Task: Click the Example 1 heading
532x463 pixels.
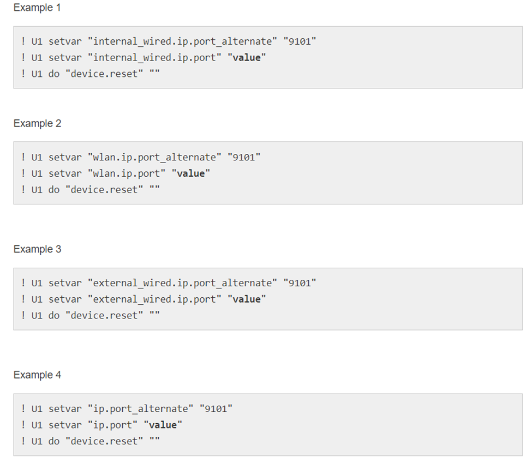Action: pos(37,8)
